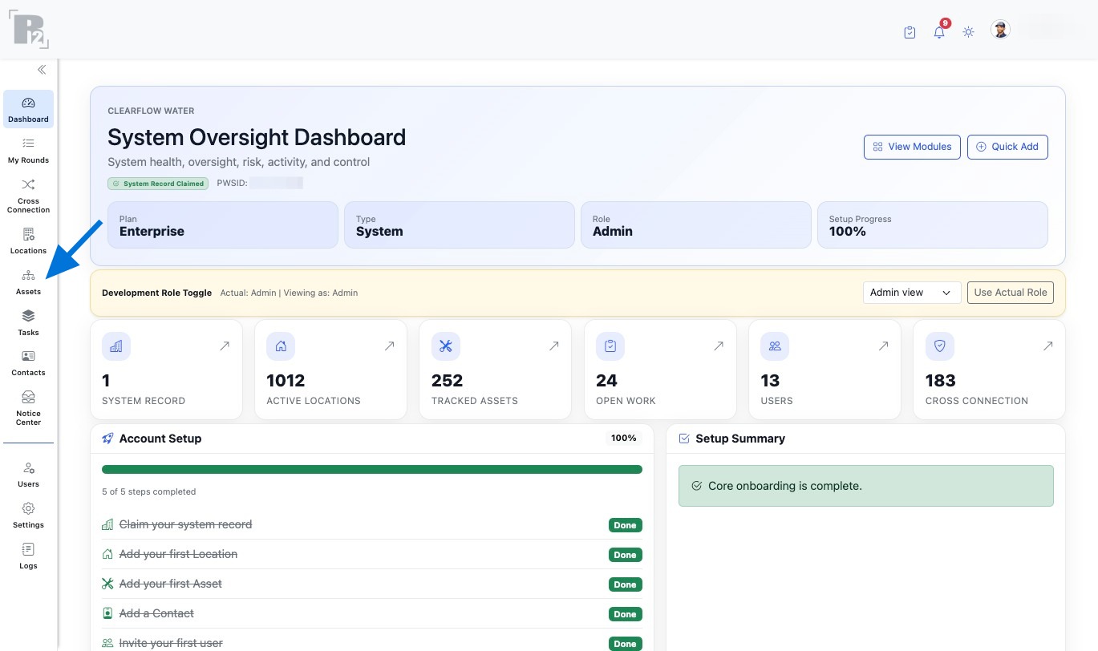This screenshot has height=651, width=1098.
Task: Click the 1012 Active Locations count
Action: (x=286, y=380)
